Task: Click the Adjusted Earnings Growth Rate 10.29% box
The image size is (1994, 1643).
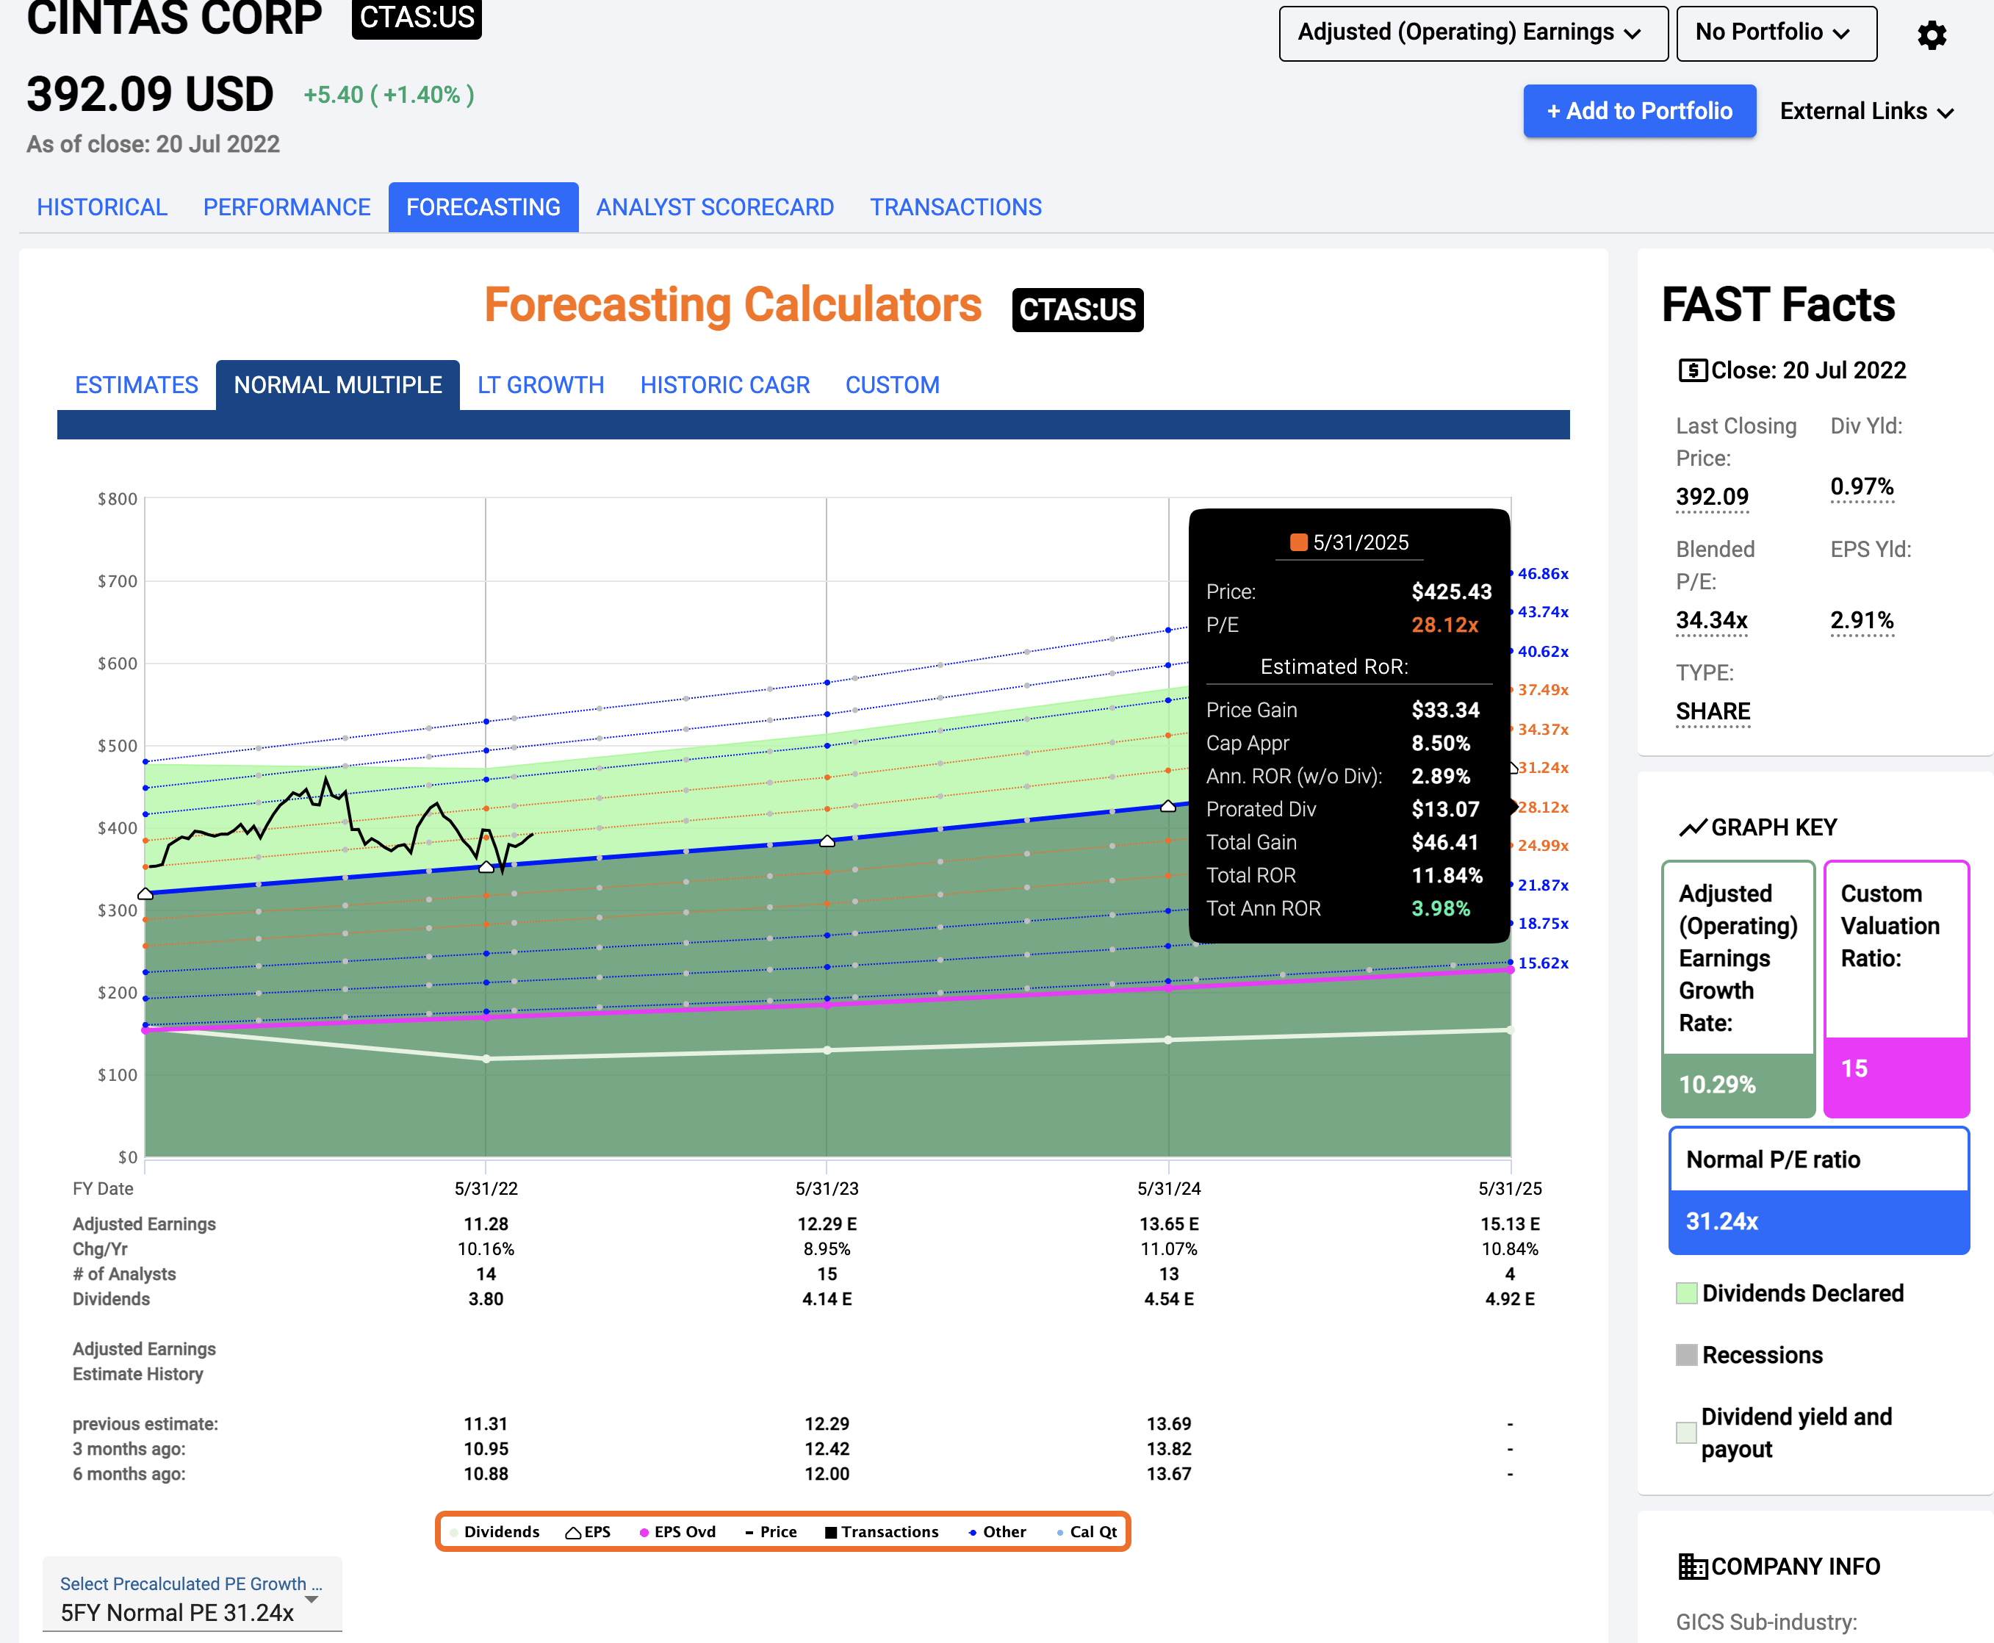Action: click(1738, 989)
